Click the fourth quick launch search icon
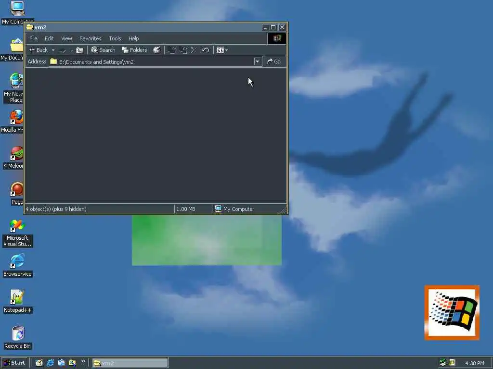This screenshot has height=369, width=493. 72,363
